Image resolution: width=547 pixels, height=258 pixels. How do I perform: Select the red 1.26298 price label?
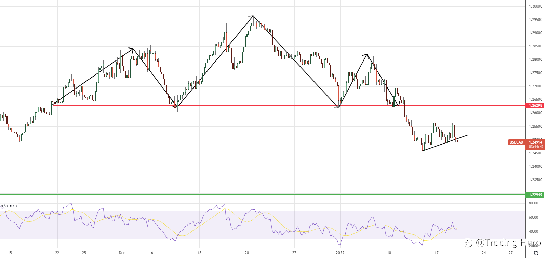click(535, 105)
